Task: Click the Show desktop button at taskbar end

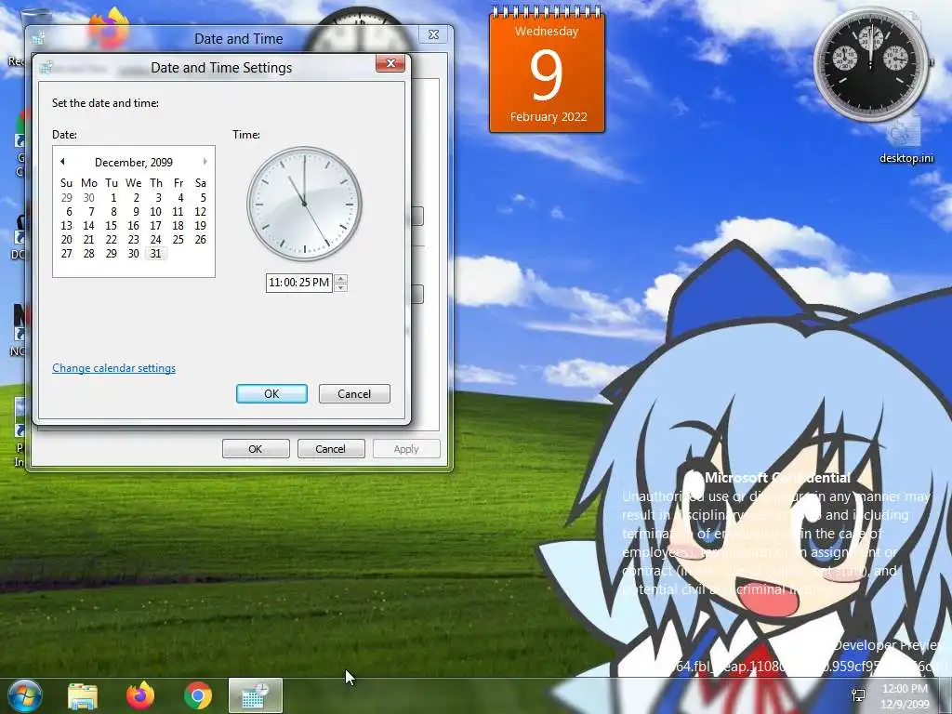Action: coord(945,695)
